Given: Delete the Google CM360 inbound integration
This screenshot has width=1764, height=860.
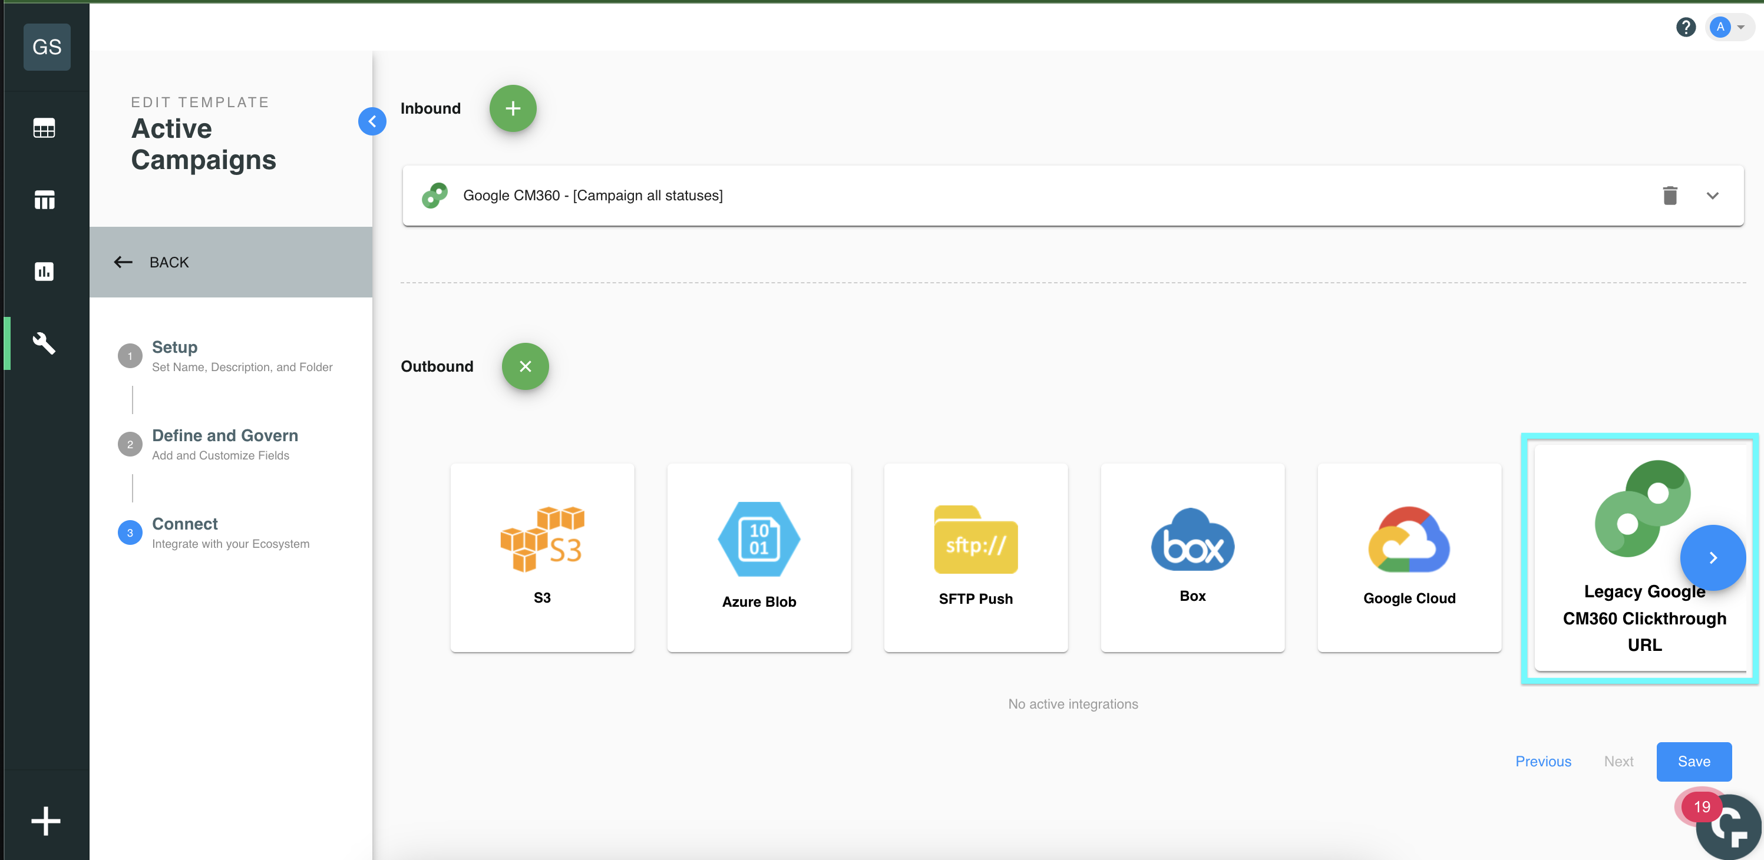Looking at the screenshot, I should (x=1670, y=196).
